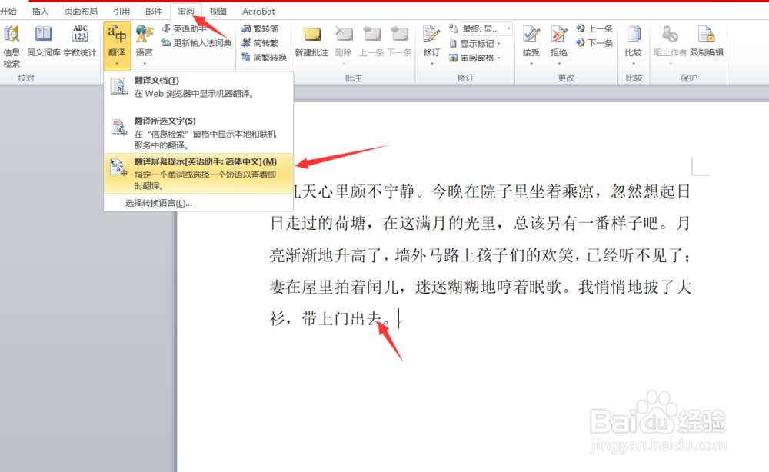
Task: Expand the 审阅窗格 dropdown arrow
Action: 499,58
